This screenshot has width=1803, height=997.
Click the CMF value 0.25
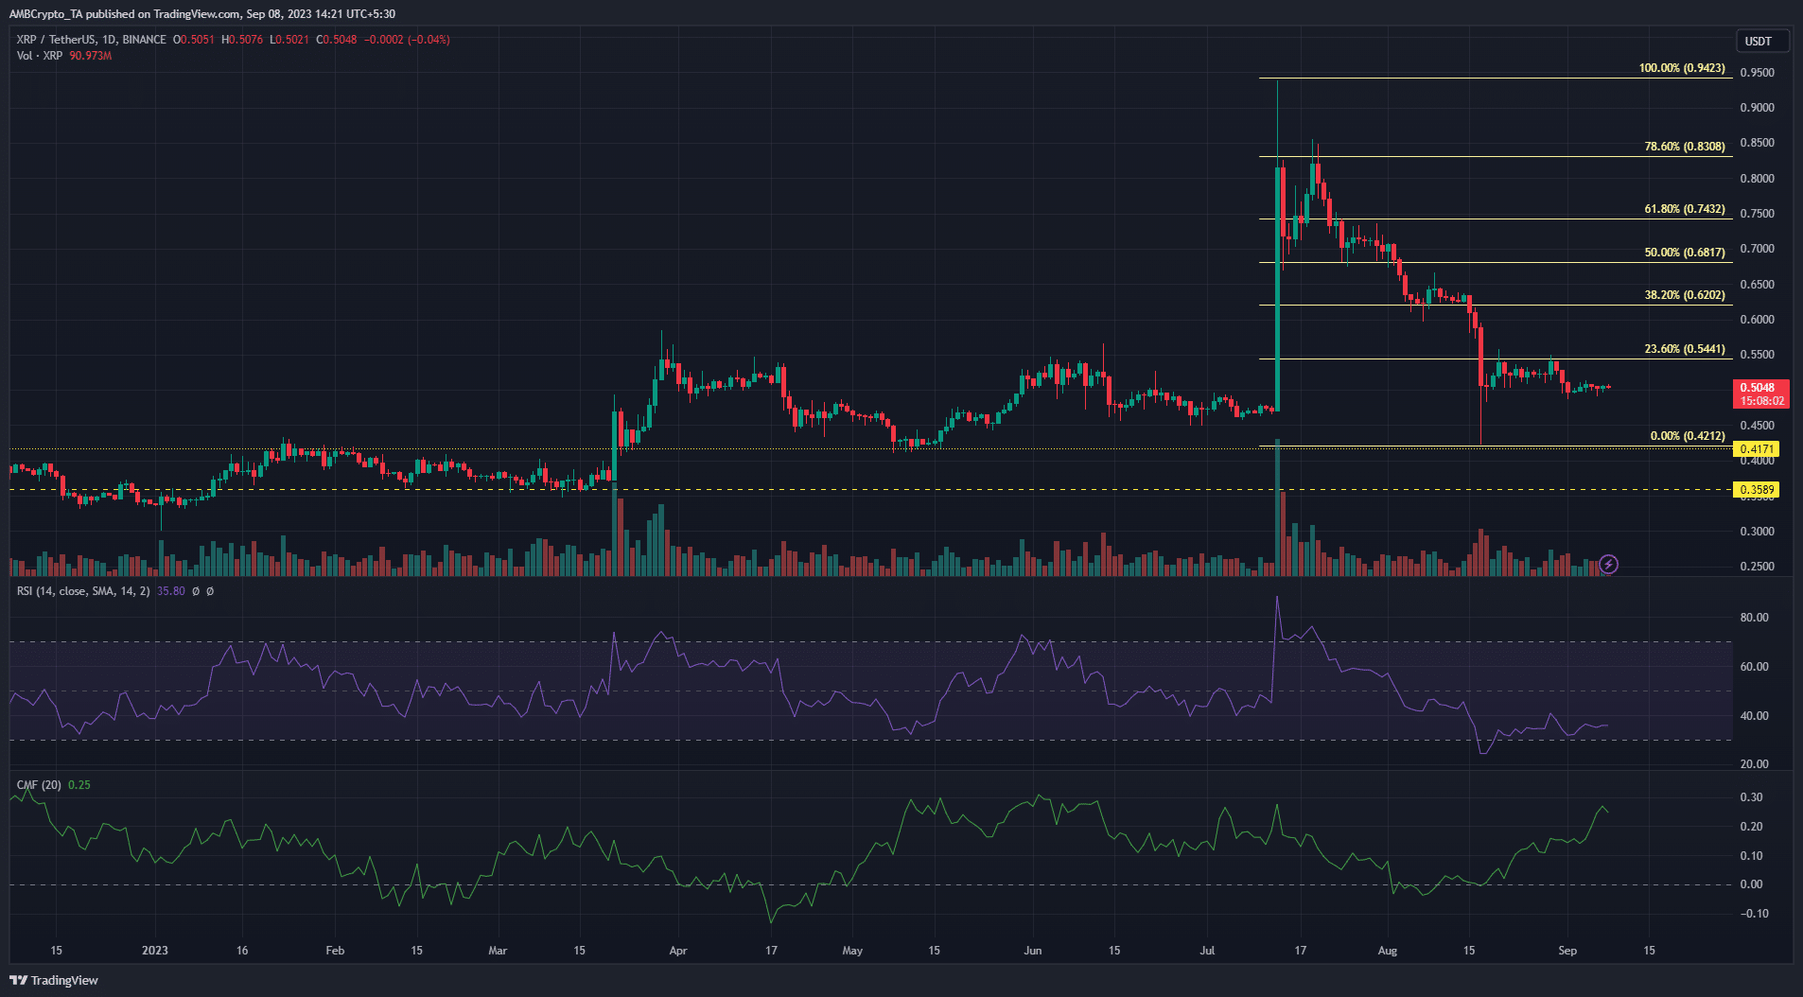click(x=79, y=785)
